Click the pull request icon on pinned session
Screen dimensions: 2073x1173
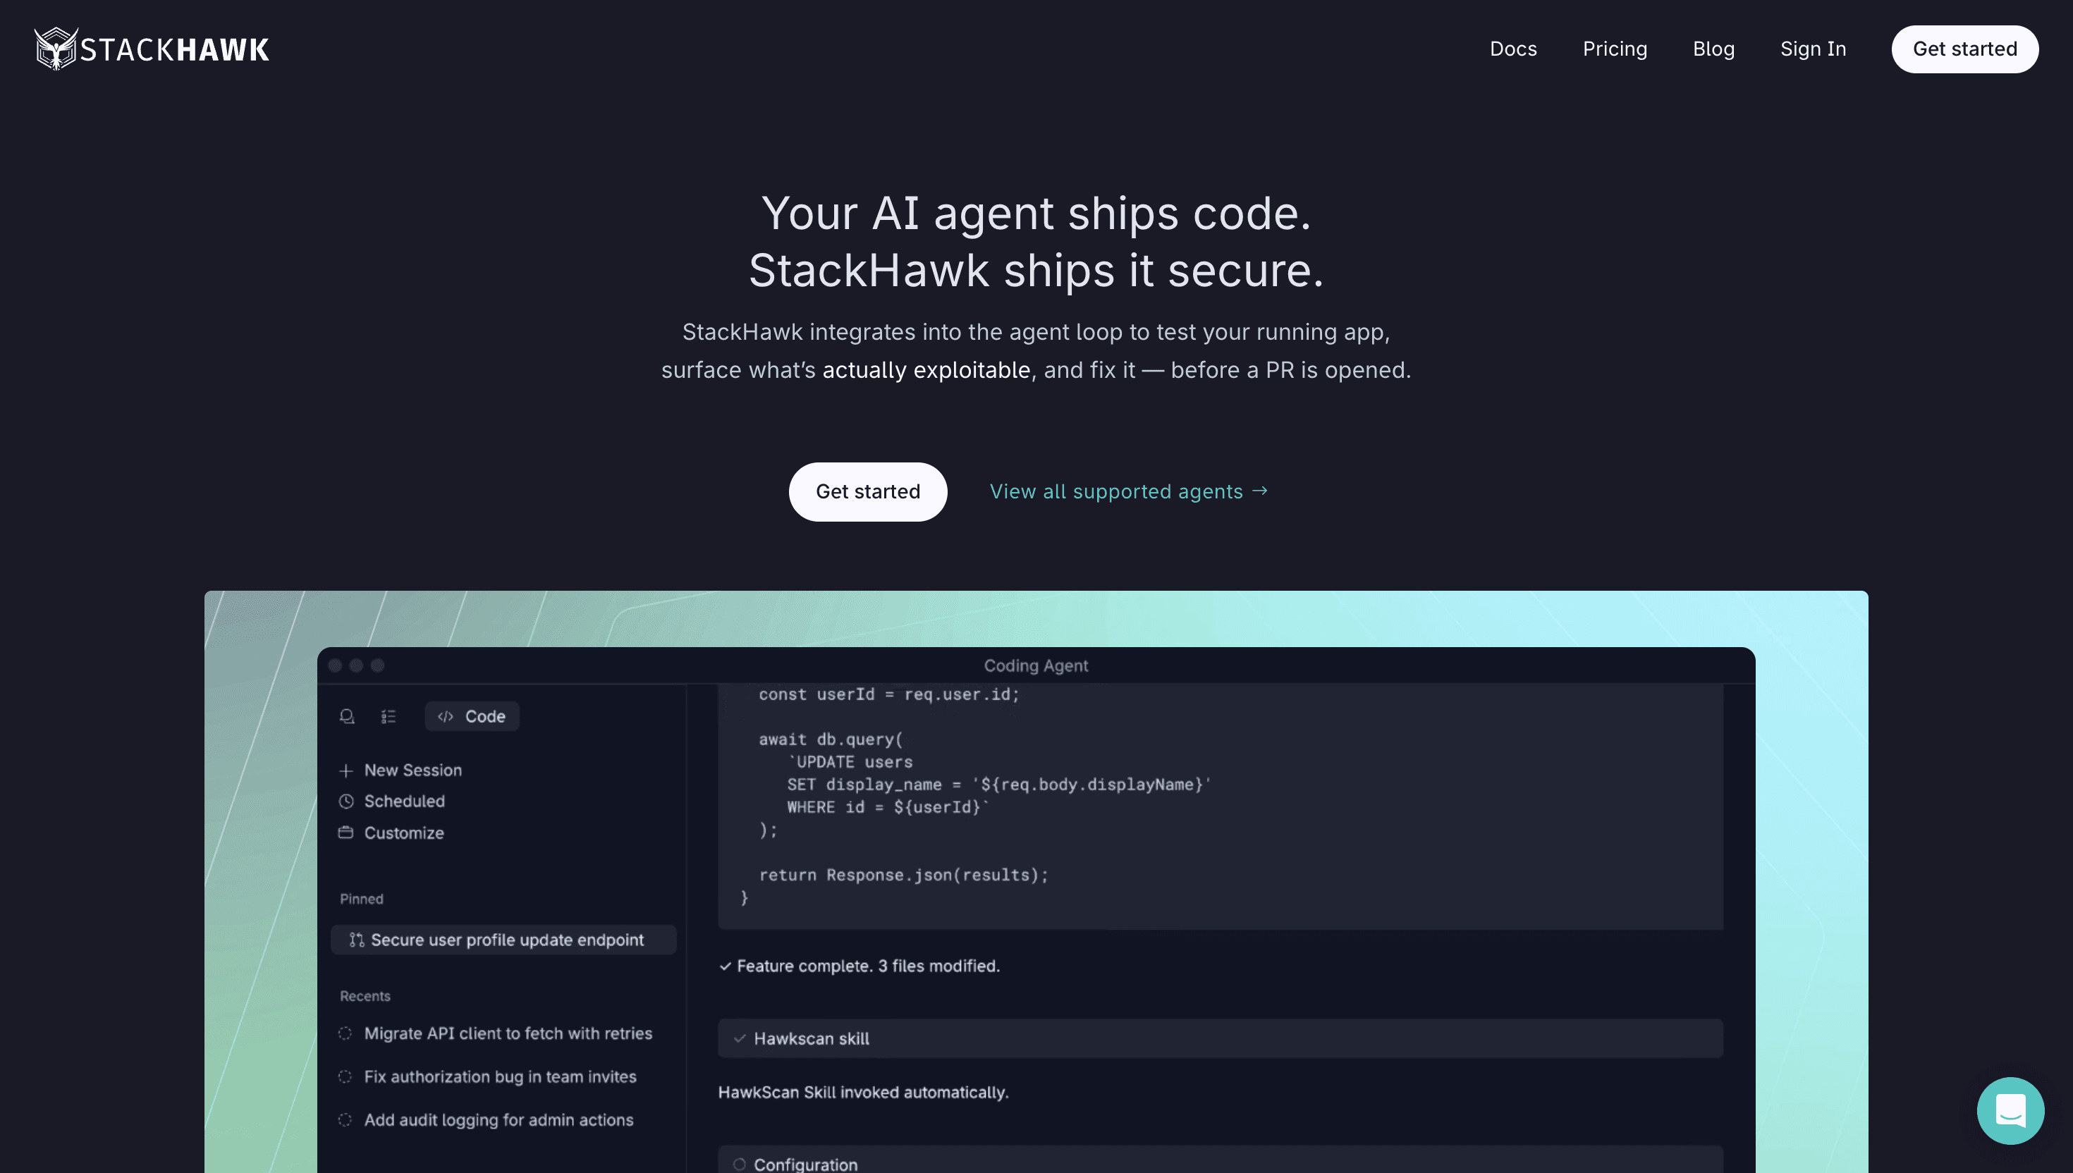coord(357,940)
